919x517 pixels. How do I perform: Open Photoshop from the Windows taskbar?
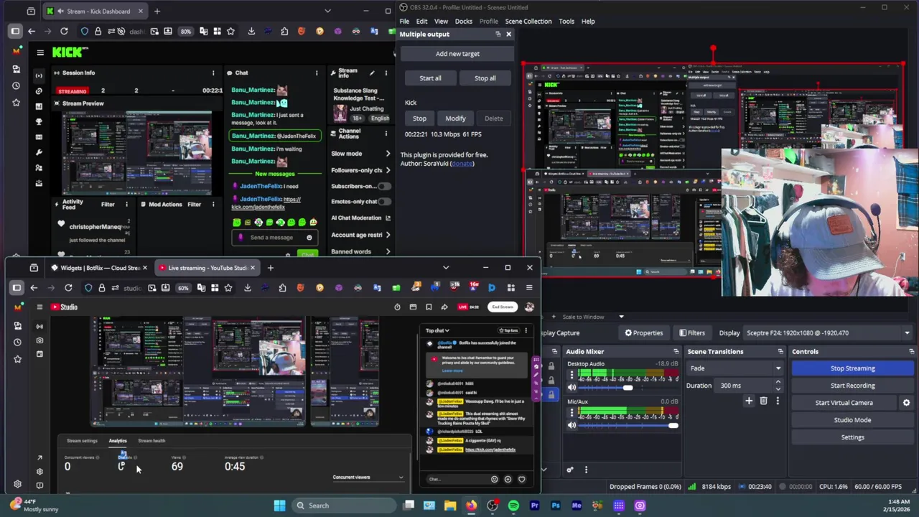coord(556,506)
